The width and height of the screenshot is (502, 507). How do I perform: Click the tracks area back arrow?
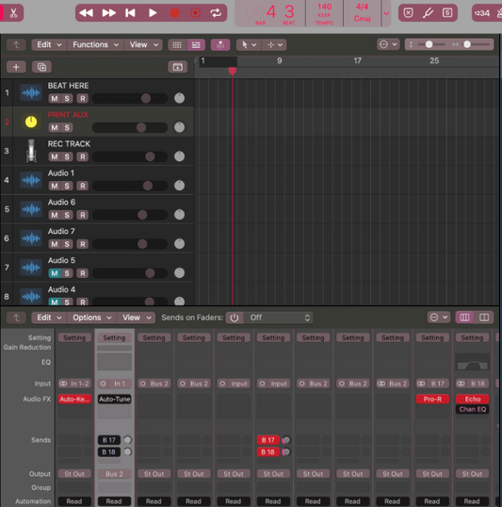(16, 44)
